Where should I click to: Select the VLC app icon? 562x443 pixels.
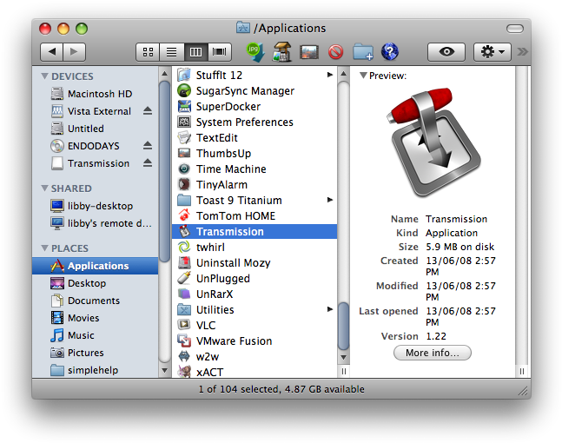tap(184, 325)
